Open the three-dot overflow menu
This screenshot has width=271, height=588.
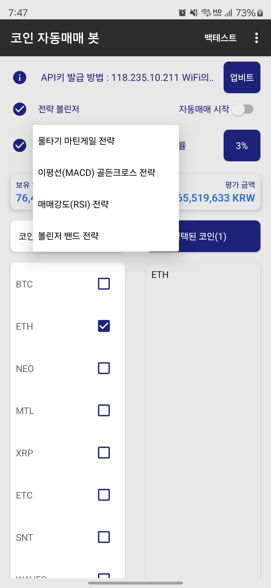pyautogui.click(x=256, y=38)
